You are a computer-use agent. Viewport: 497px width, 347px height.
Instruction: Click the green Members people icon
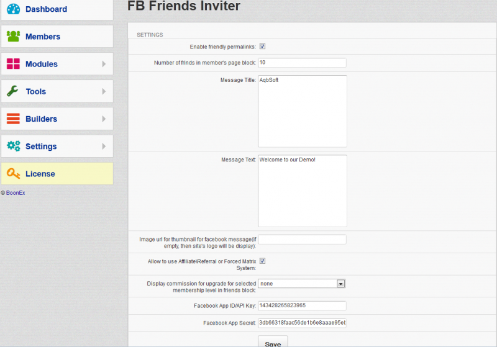tap(13, 37)
